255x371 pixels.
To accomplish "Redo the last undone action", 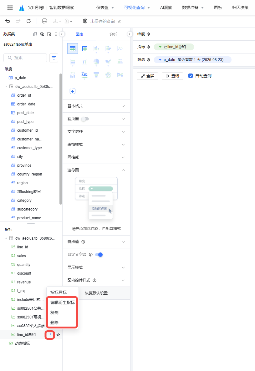I will [x=18, y=21].
